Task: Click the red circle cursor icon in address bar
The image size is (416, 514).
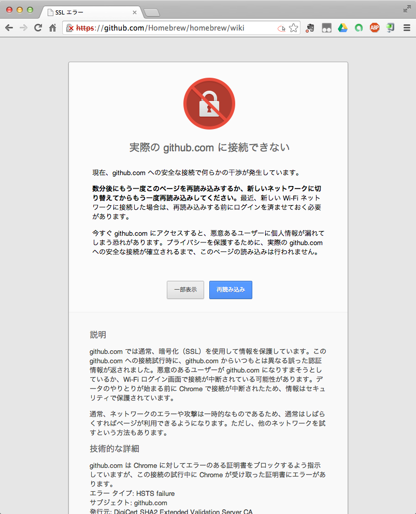Action: point(281,28)
